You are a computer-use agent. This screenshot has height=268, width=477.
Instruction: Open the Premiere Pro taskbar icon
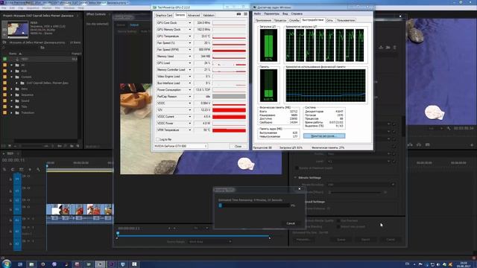tap(111, 264)
